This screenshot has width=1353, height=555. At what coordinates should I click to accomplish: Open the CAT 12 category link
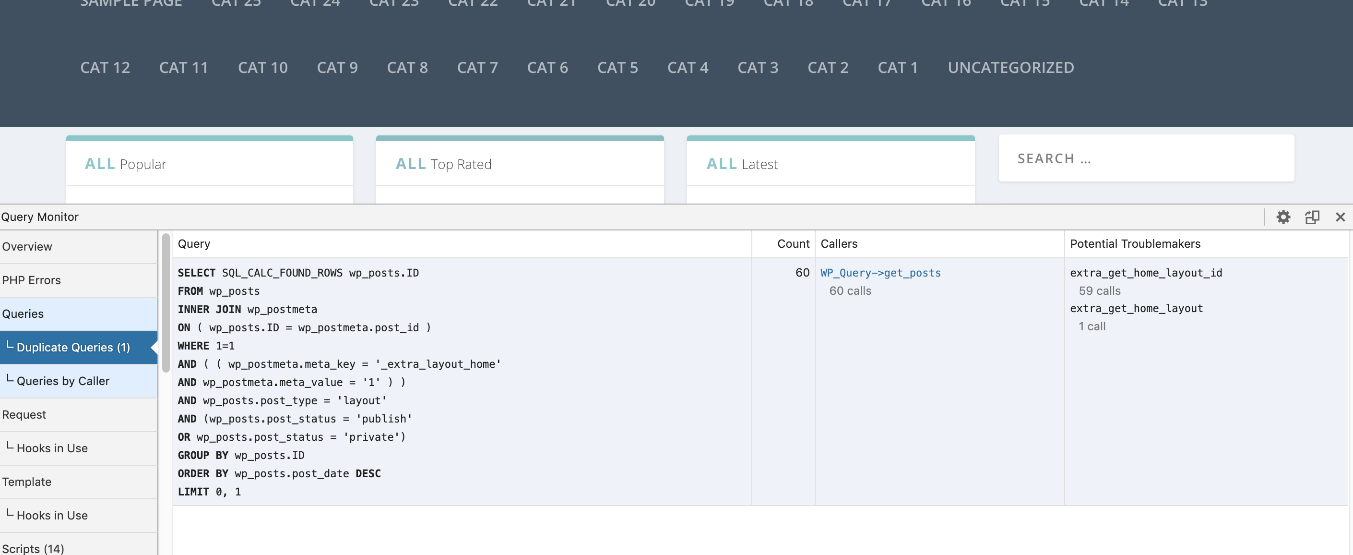tap(105, 68)
